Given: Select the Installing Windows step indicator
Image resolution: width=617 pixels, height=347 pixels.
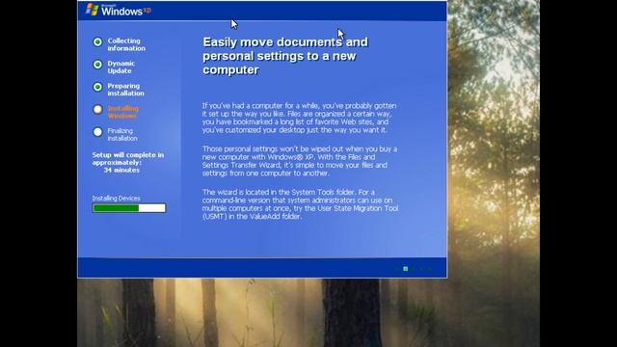Looking at the screenshot, I should [x=97, y=109].
